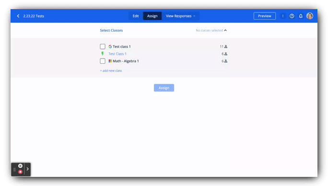Screen dimensions: 328x186
Task: Click the colored icon beside Math - Algebra 1
Action: 110,61
